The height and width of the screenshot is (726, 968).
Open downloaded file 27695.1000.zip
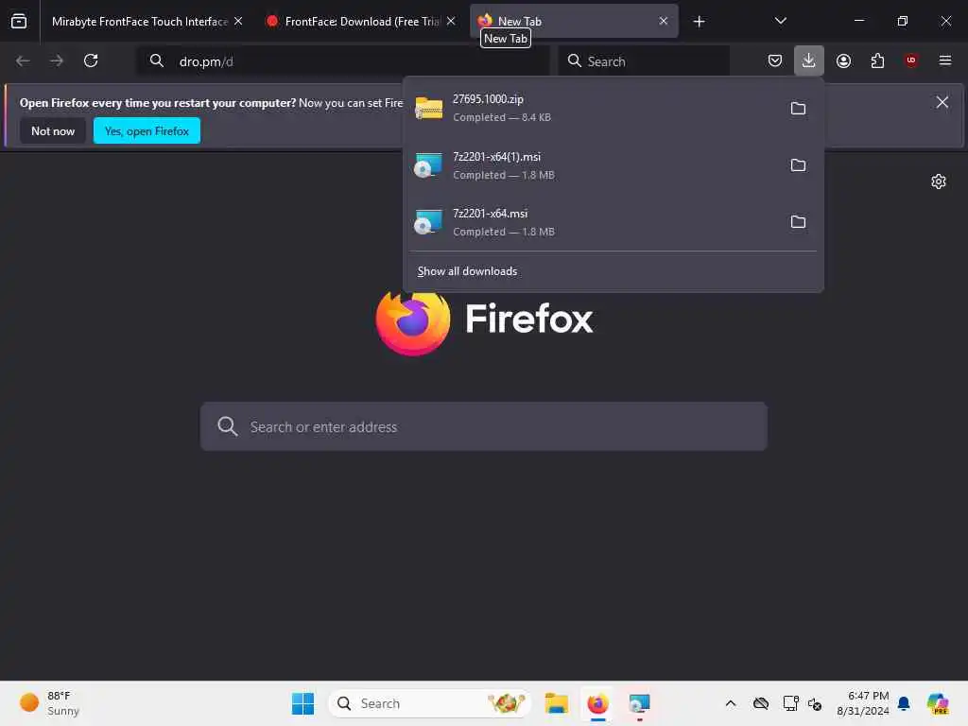tap(593, 108)
